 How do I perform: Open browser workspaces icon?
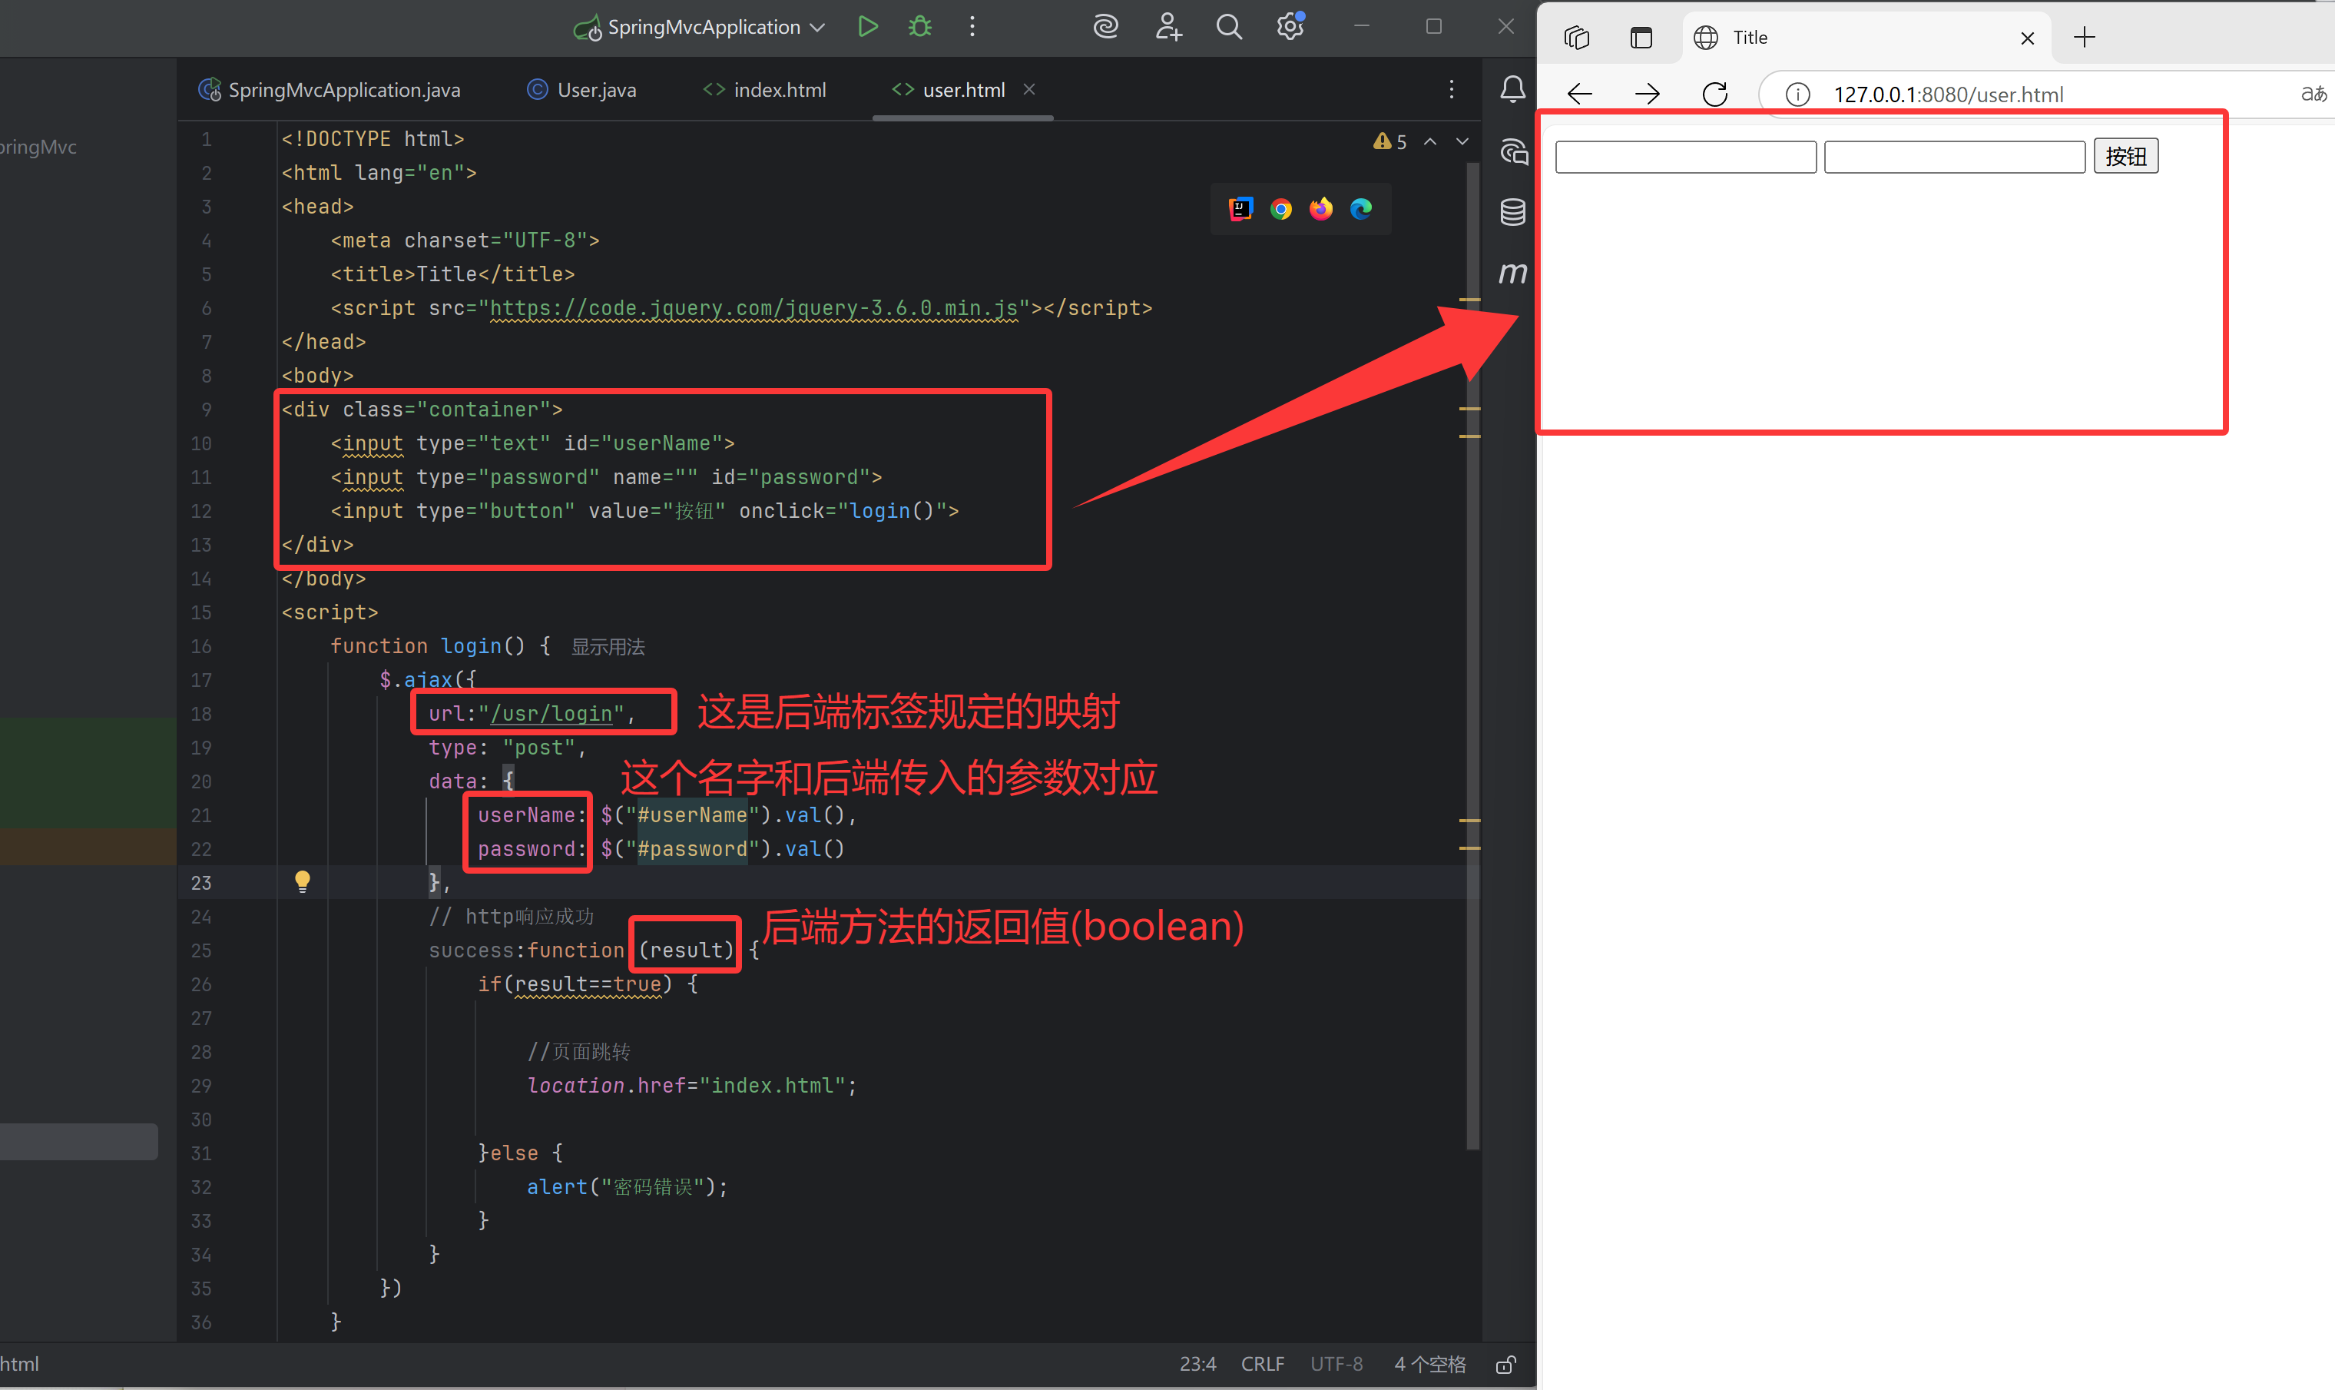[1577, 38]
